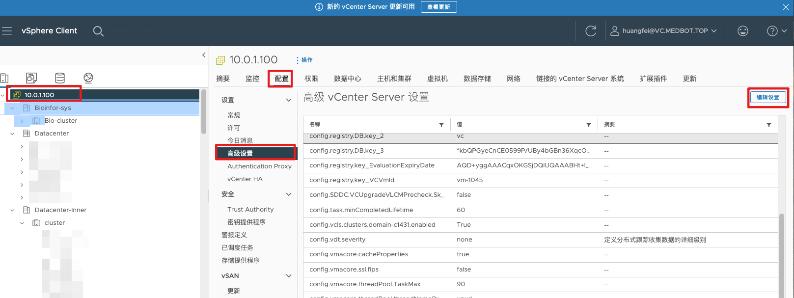This screenshot has height=298, width=794.
Task: Open 存储提供程序 page
Action: pyautogui.click(x=241, y=261)
